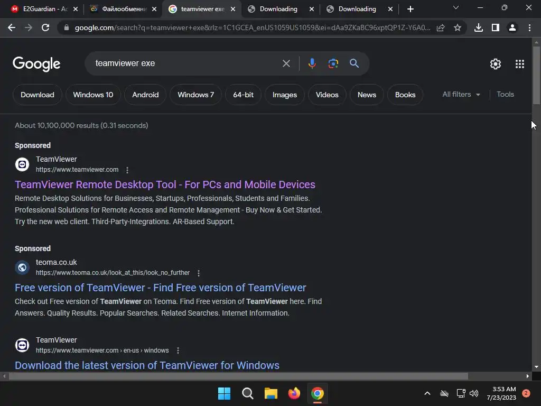This screenshot has width=541, height=406.
Task: Open a new browser tab
Action: 410,9
